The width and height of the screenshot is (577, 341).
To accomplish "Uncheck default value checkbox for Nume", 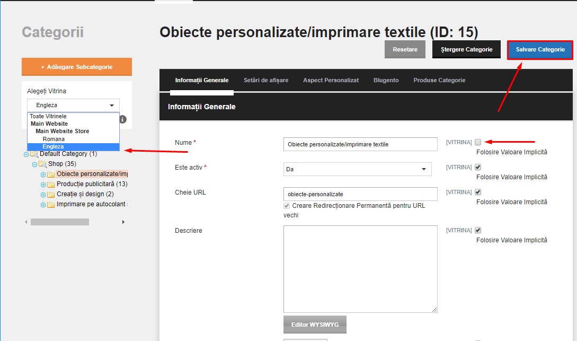I will click(x=478, y=142).
